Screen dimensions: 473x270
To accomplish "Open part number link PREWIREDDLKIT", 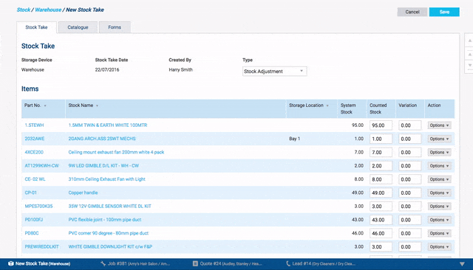I will click(41, 247).
